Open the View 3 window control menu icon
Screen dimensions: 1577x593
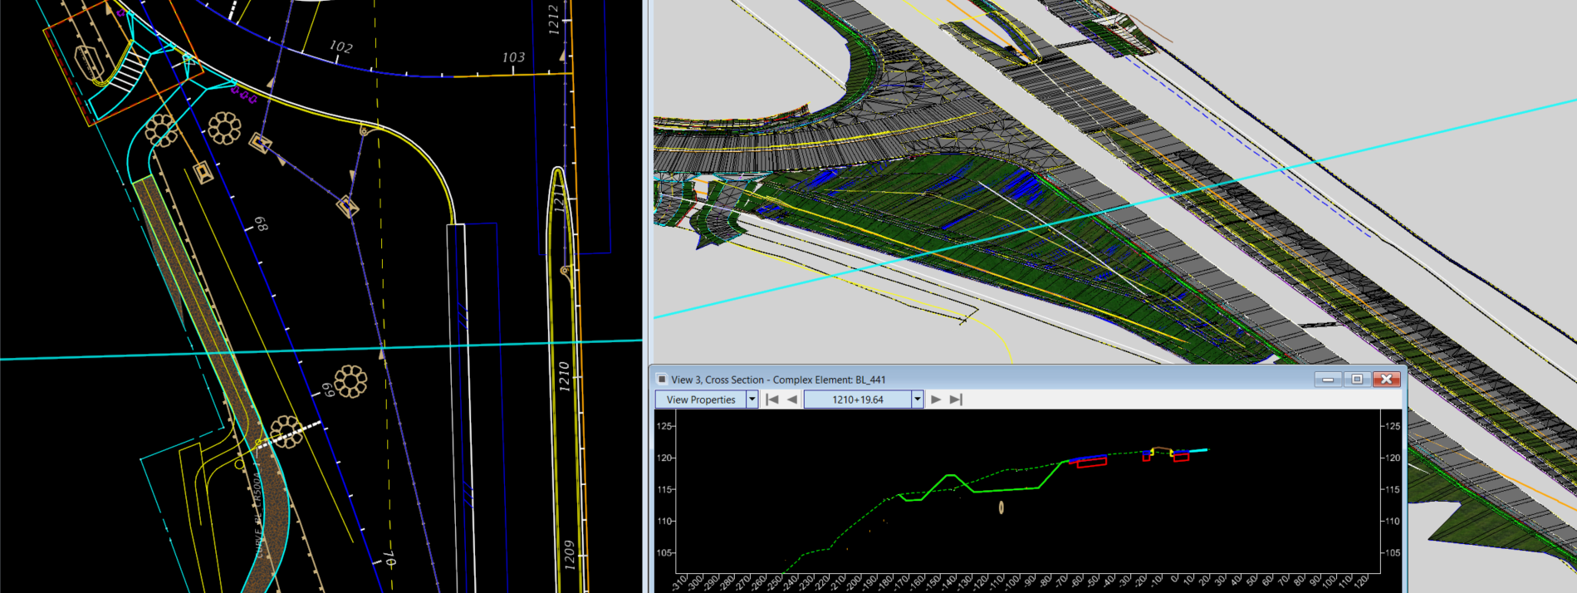(662, 380)
